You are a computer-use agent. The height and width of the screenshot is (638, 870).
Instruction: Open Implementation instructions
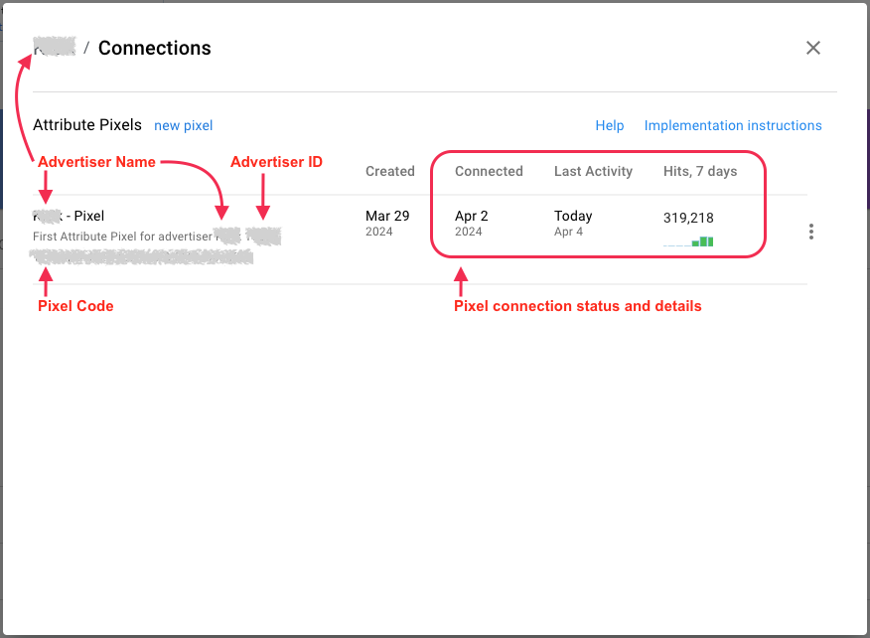(733, 125)
